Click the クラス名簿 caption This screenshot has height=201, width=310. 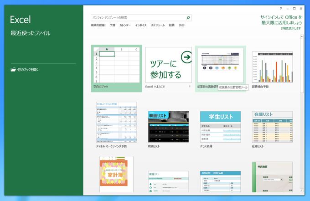coord(206,146)
